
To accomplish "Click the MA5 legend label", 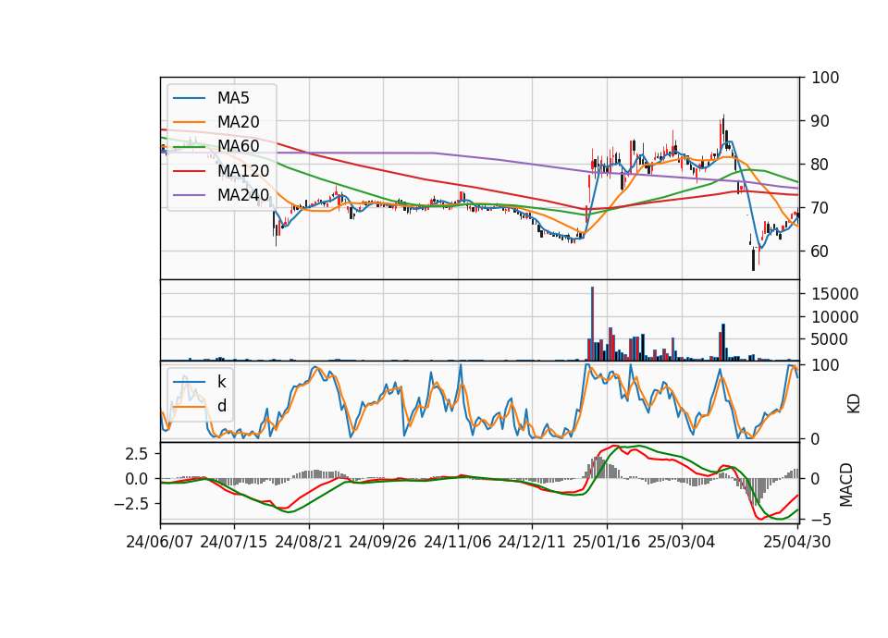I will [x=233, y=98].
